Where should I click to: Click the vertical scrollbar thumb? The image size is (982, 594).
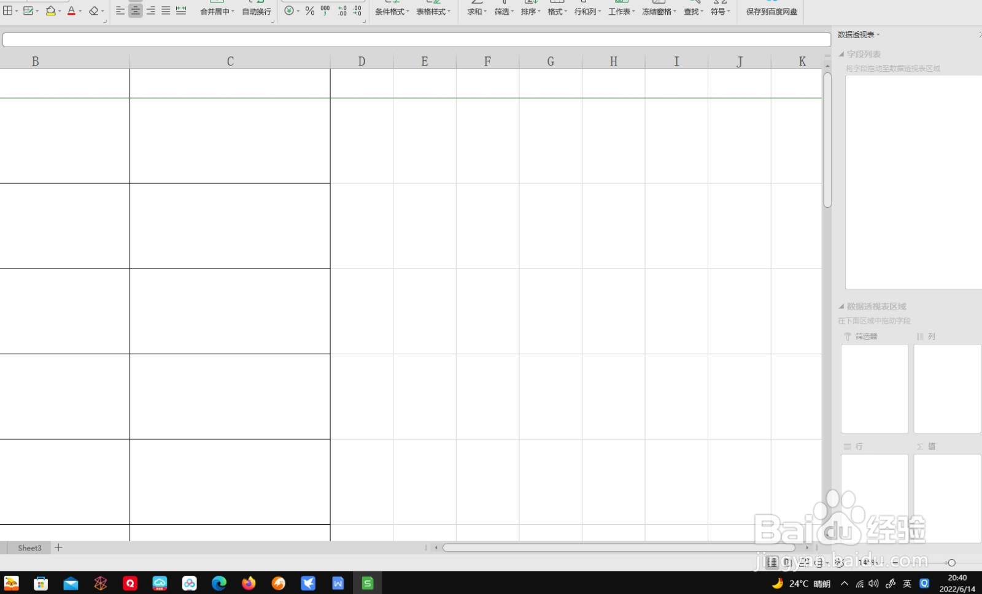pos(827,140)
